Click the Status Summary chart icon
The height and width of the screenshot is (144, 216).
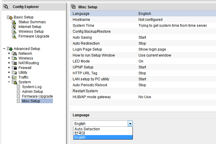14,22
